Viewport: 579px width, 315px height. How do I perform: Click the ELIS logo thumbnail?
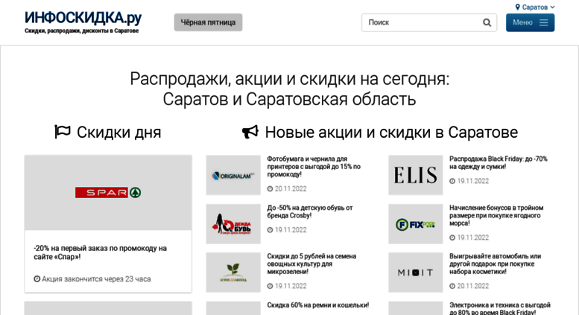pos(415,175)
